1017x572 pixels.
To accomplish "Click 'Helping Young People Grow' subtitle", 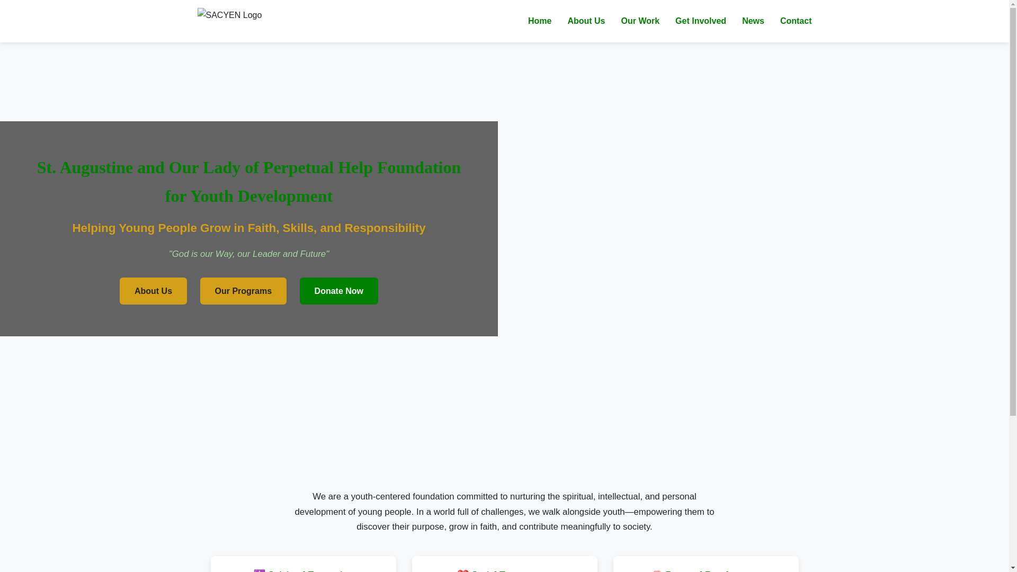I will click(249, 228).
